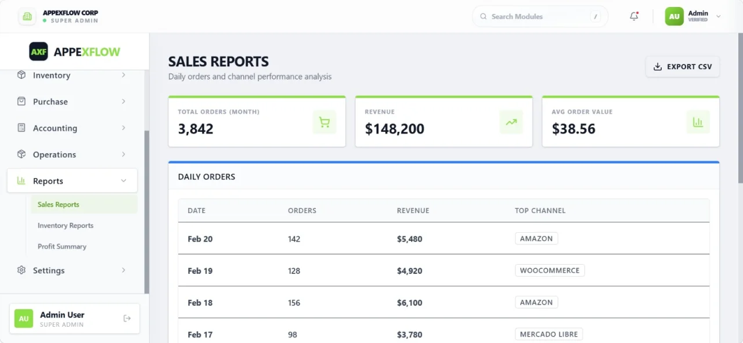Screen dimensions: 743x343
Task: Click the bar chart icon on Avg Order Value card
Action: pyautogui.click(x=698, y=122)
